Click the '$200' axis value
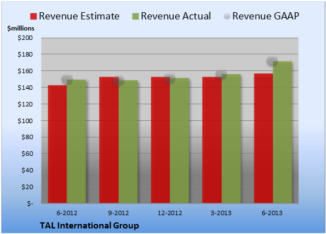This screenshot has height=234, width=326. pos(25,38)
